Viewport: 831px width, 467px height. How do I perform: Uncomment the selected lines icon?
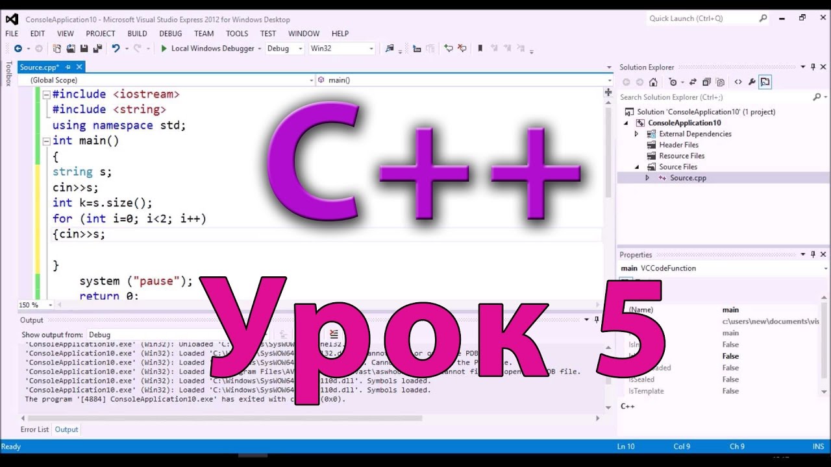[462, 49]
